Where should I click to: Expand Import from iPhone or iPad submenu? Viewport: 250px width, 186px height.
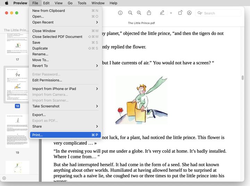coord(65,88)
